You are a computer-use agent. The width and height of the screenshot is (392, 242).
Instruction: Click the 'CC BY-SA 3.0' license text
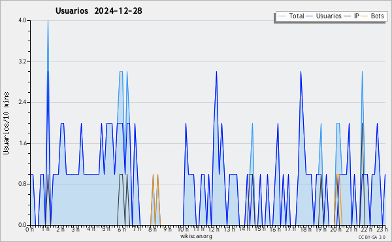[372, 237]
